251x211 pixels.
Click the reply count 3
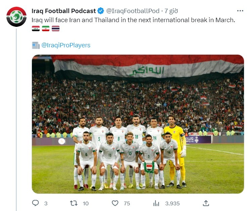[x=46, y=203]
